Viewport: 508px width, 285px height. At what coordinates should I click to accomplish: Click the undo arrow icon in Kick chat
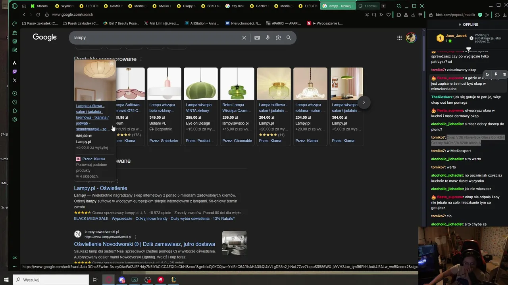point(487,74)
